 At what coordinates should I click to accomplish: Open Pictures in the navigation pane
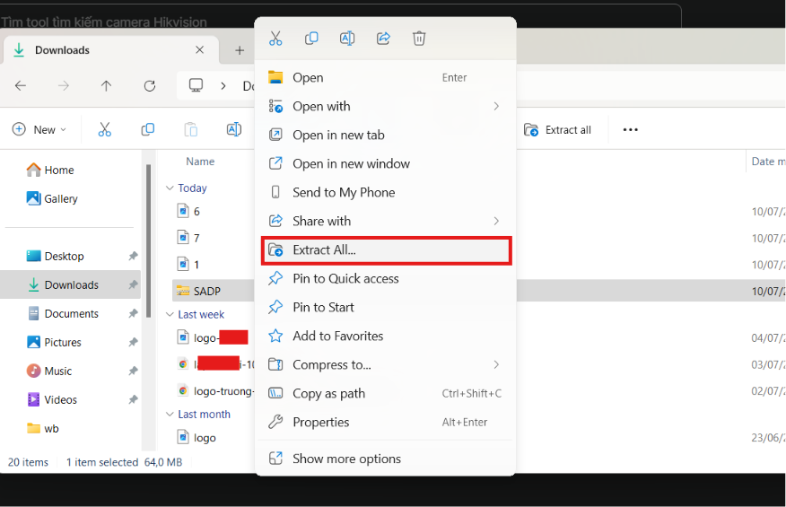[70, 343]
